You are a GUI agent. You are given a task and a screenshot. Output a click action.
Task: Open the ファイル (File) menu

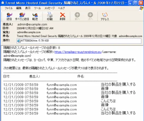(x=8, y=8)
